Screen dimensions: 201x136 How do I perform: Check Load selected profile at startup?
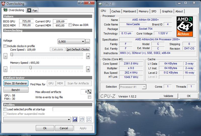[x=5, y=109]
